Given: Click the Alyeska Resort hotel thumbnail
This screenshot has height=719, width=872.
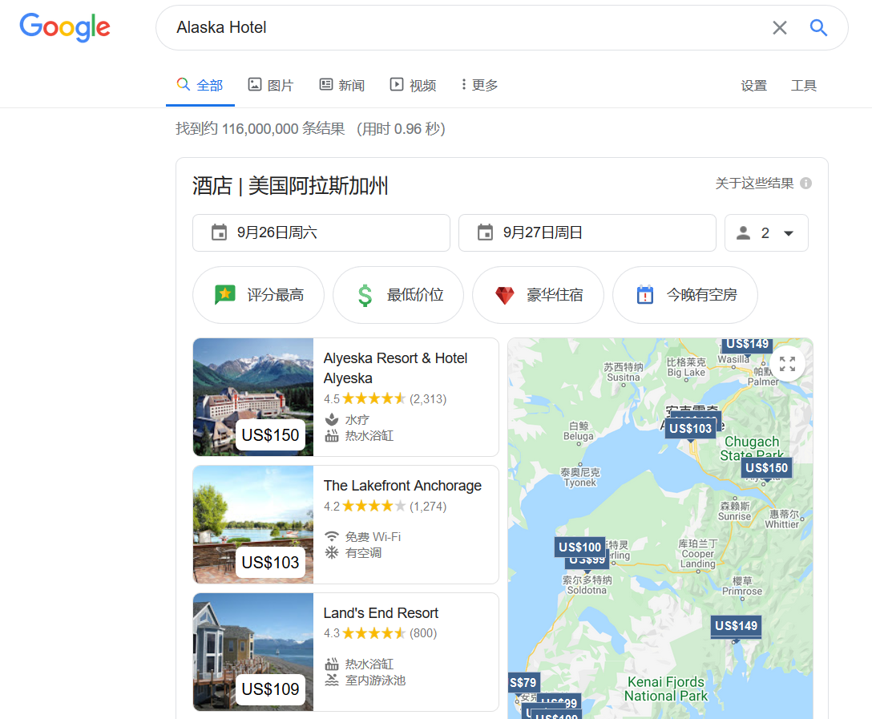Looking at the screenshot, I should pos(252,397).
